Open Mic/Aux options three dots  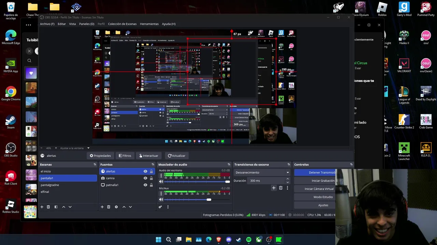(161, 194)
